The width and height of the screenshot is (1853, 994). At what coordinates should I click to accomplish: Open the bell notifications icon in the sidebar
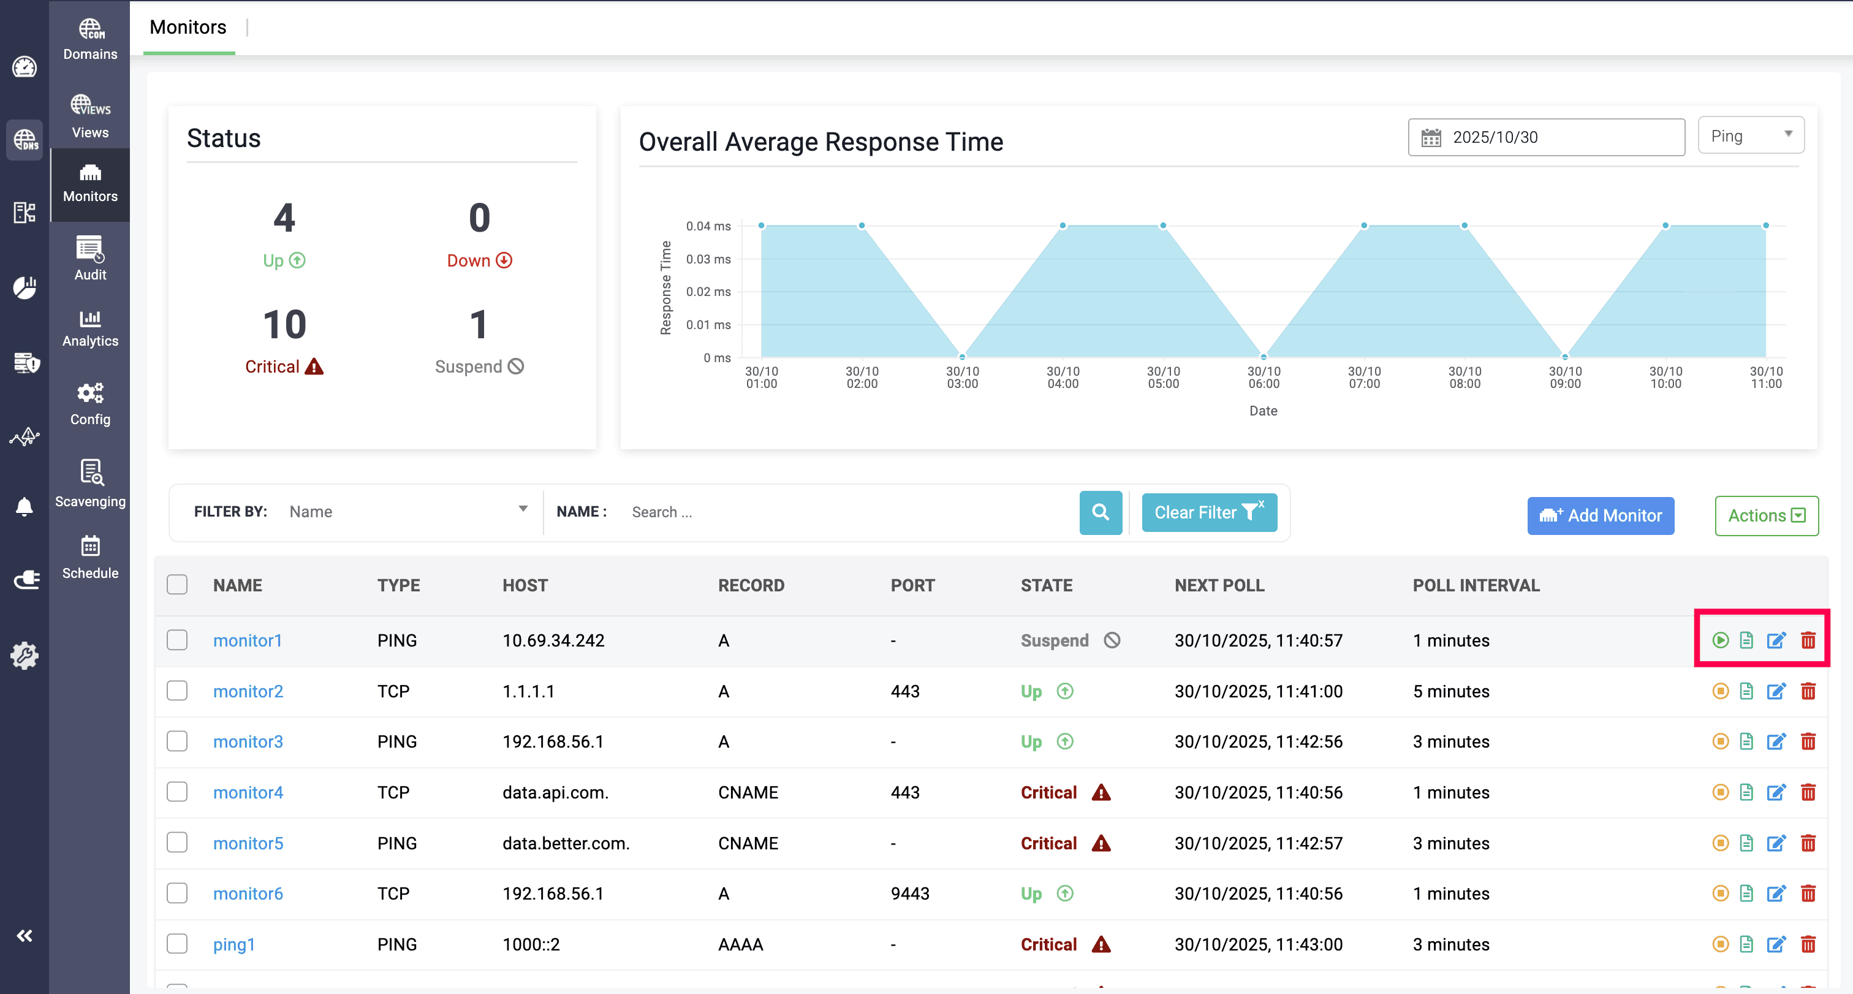(25, 506)
